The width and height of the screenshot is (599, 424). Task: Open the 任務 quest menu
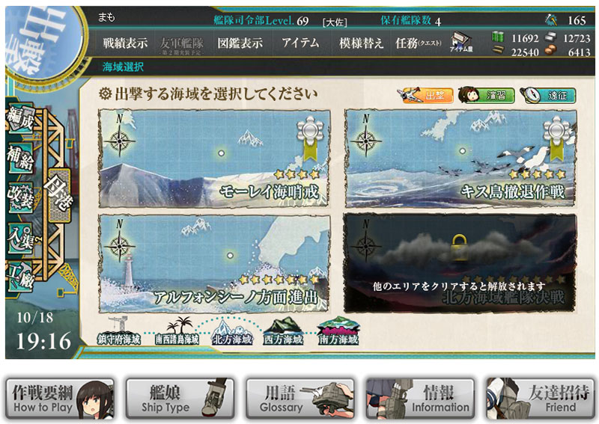coord(419,43)
